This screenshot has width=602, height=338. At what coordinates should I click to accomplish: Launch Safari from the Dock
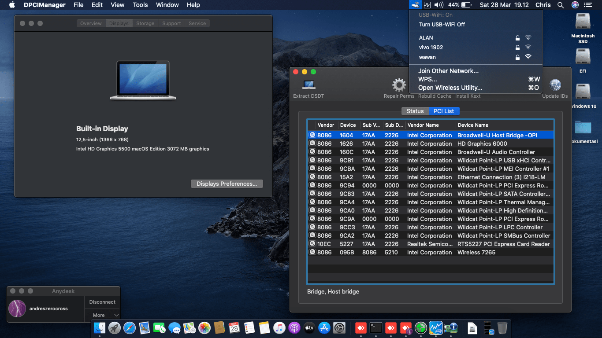(130, 327)
